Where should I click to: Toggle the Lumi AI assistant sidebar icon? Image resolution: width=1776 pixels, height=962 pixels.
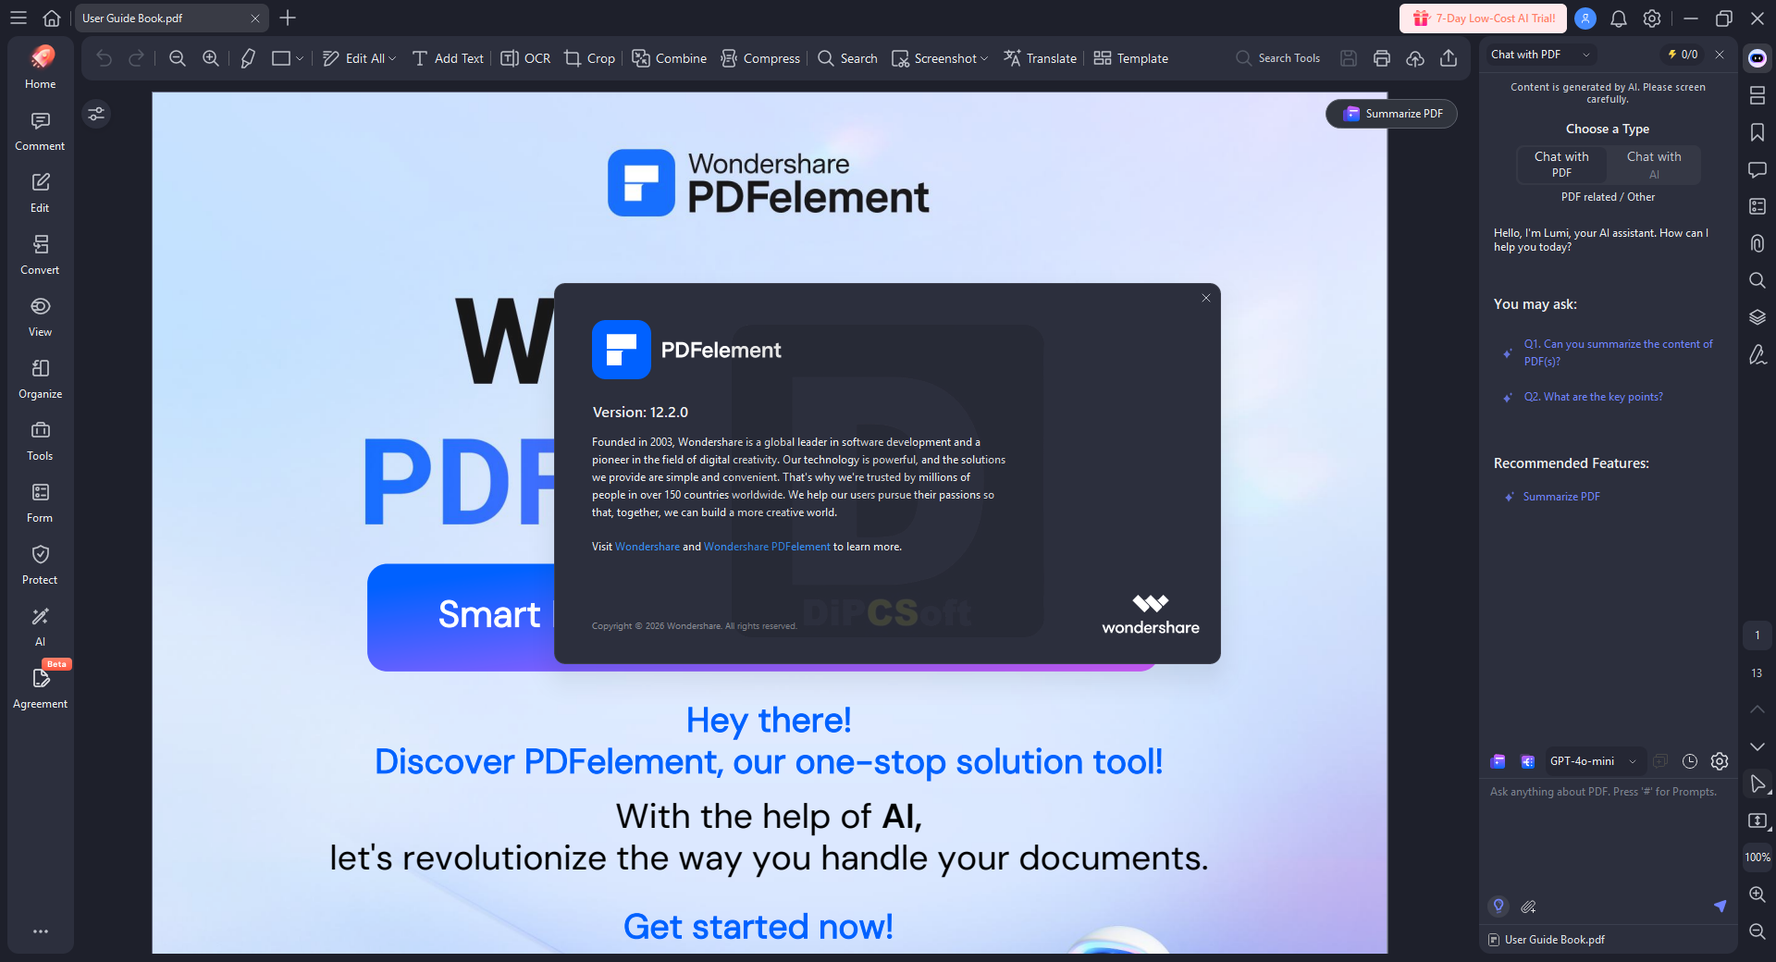pos(1757,58)
